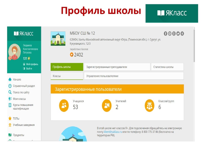Open the Управление пользователями tab
Image resolution: width=202 pixels, height=152 pixels.
click(x=134, y=76)
